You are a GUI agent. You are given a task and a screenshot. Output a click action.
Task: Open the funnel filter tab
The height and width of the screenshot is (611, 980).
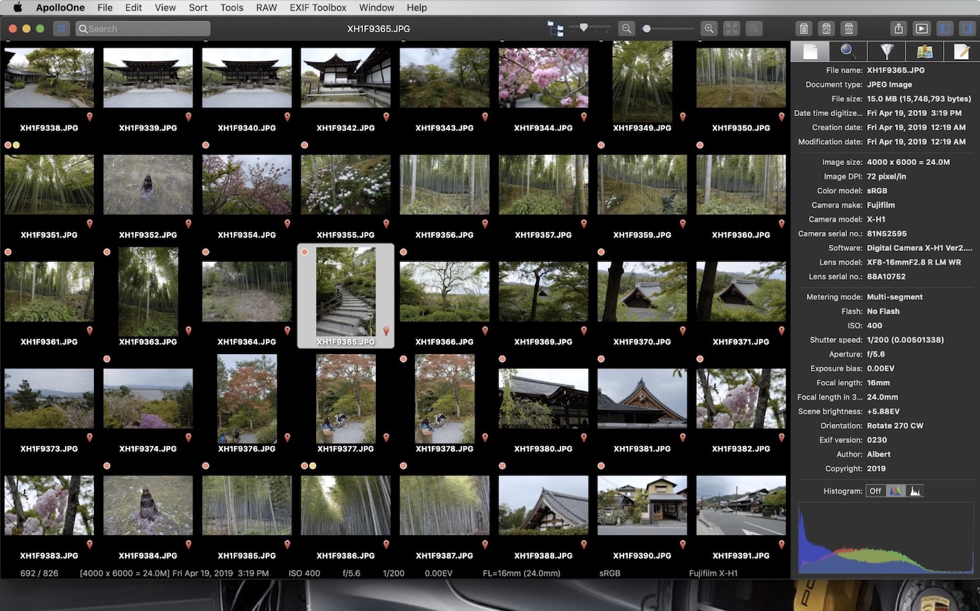[886, 52]
